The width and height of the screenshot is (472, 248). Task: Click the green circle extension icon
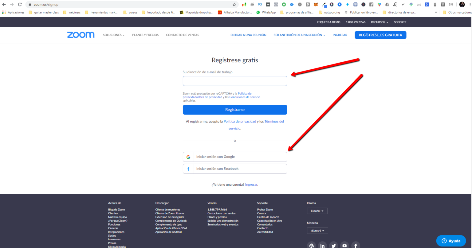(x=284, y=5)
